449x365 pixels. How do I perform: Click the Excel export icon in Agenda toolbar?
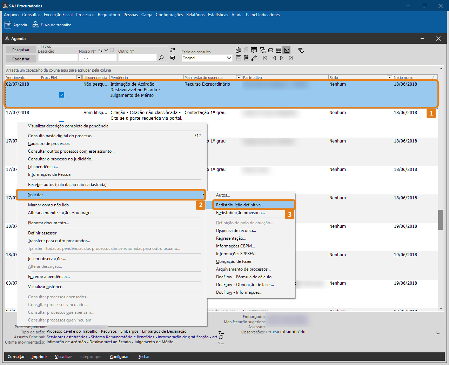tap(239, 50)
